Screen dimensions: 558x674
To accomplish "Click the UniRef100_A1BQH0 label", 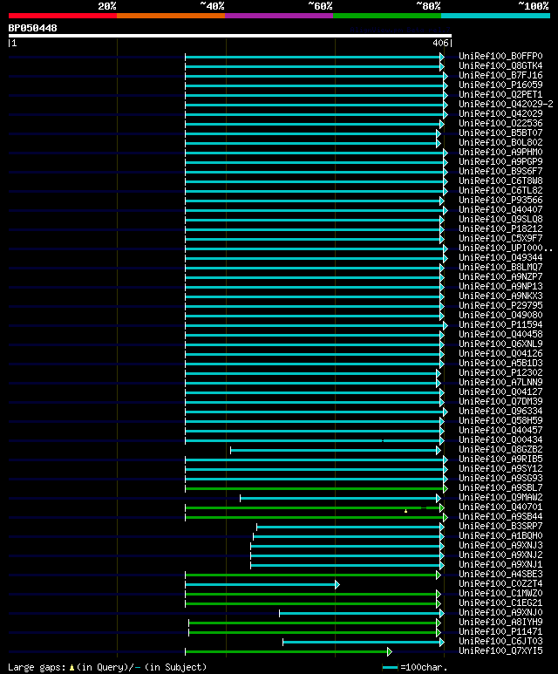I will pyautogui.click(x=500, y=536).
